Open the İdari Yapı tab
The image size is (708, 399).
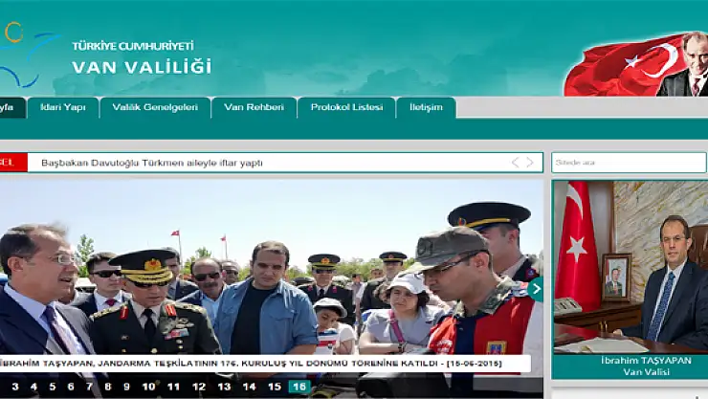click(x=63, y=107)
